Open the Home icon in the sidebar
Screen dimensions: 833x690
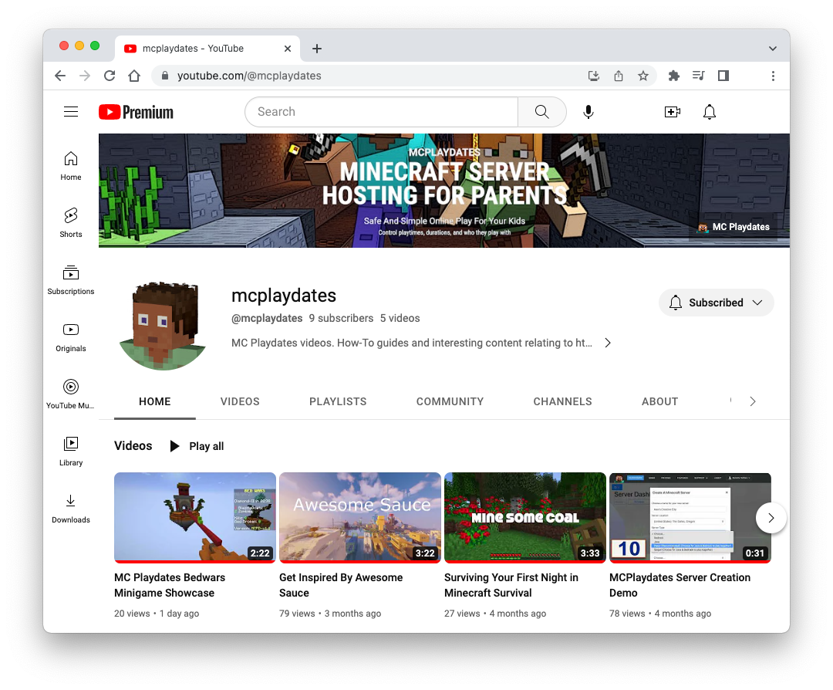click(70, 166)
